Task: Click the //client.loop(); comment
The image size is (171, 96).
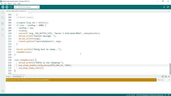Action: tap(25, 17)
